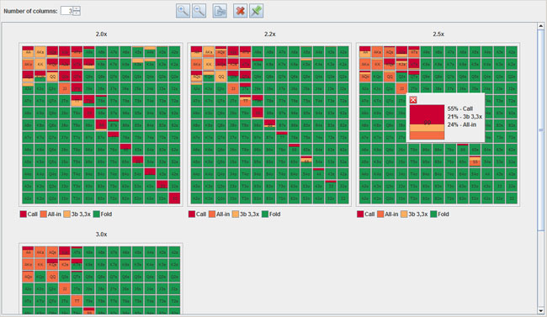This screenshot has width=547, height=317.
Task: Select the 55 cell in the 2.5x chart
Action: [475, 161]
